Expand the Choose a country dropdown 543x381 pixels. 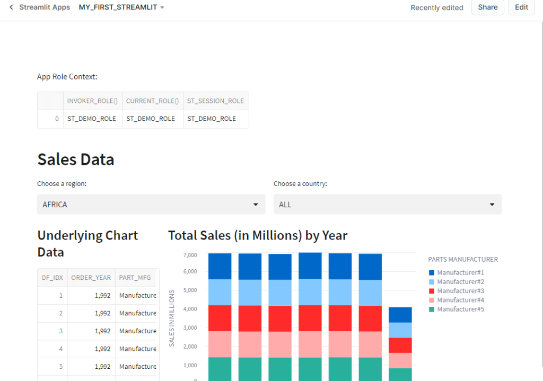click(387, 205)
